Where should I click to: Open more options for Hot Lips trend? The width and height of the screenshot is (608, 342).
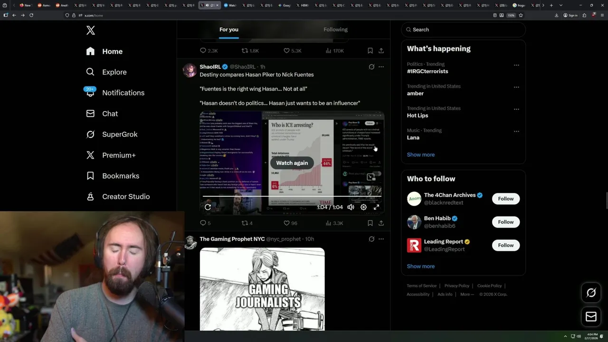tap(516, 109)
